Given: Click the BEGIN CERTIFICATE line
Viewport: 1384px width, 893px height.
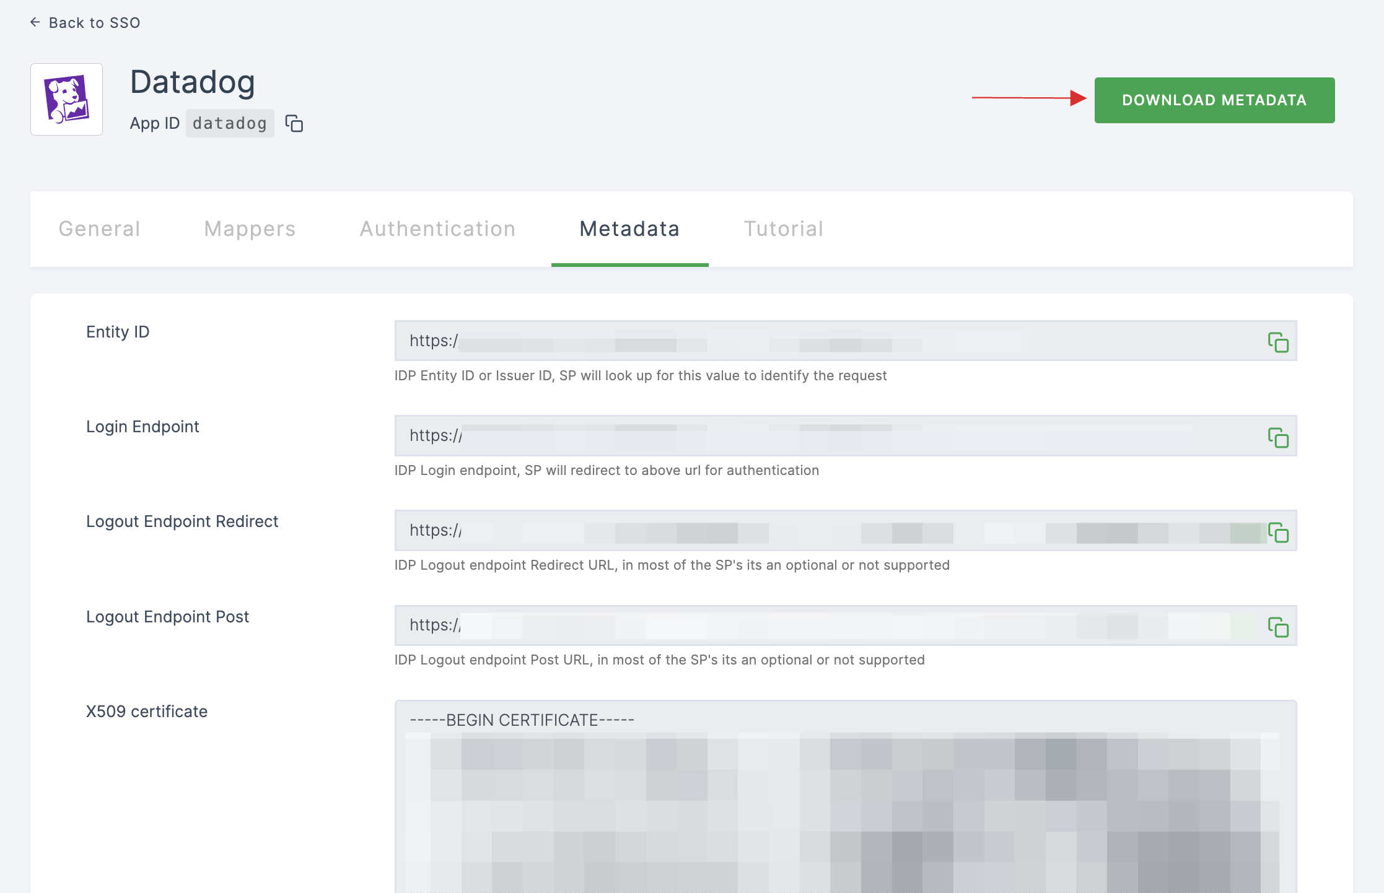Looking at the screenshot, I should 522,720.
